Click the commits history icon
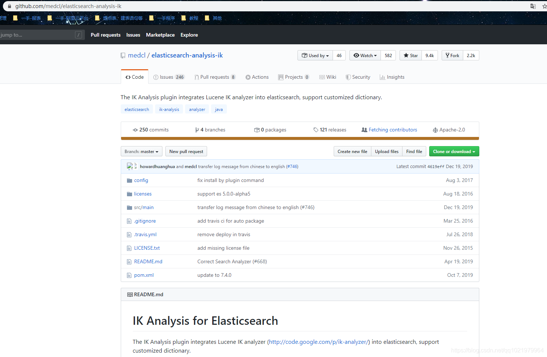The height and width of the screenshot is (357, 547). tap(135, 130)
